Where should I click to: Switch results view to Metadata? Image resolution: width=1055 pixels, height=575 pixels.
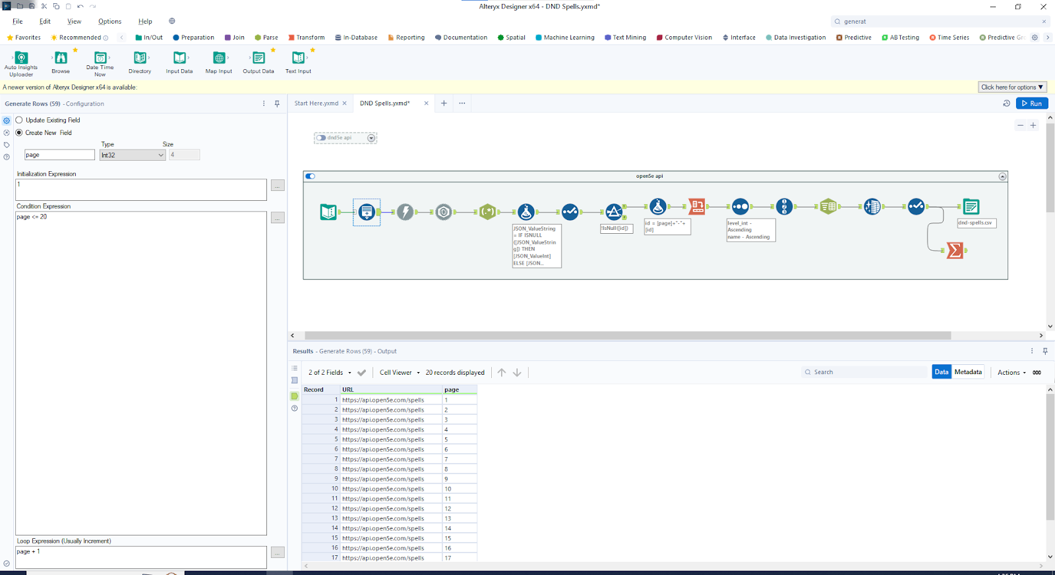tap(968, 372)
